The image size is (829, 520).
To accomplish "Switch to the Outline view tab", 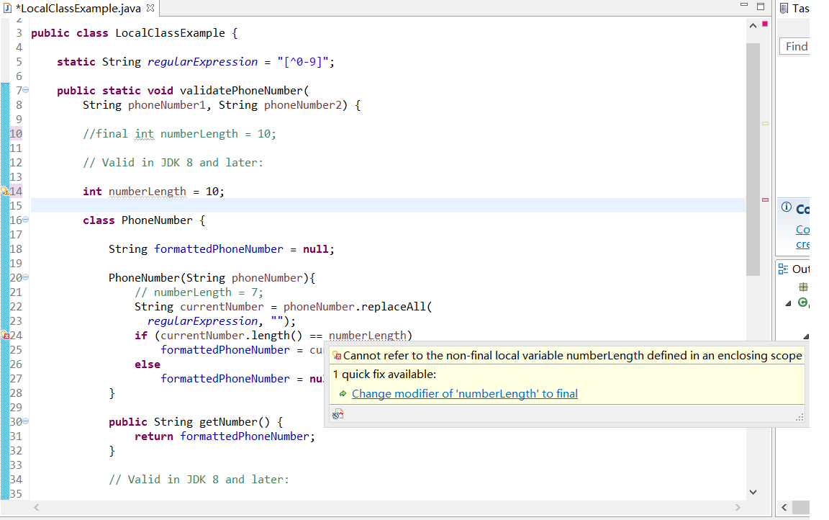I will tap(794, 269).
